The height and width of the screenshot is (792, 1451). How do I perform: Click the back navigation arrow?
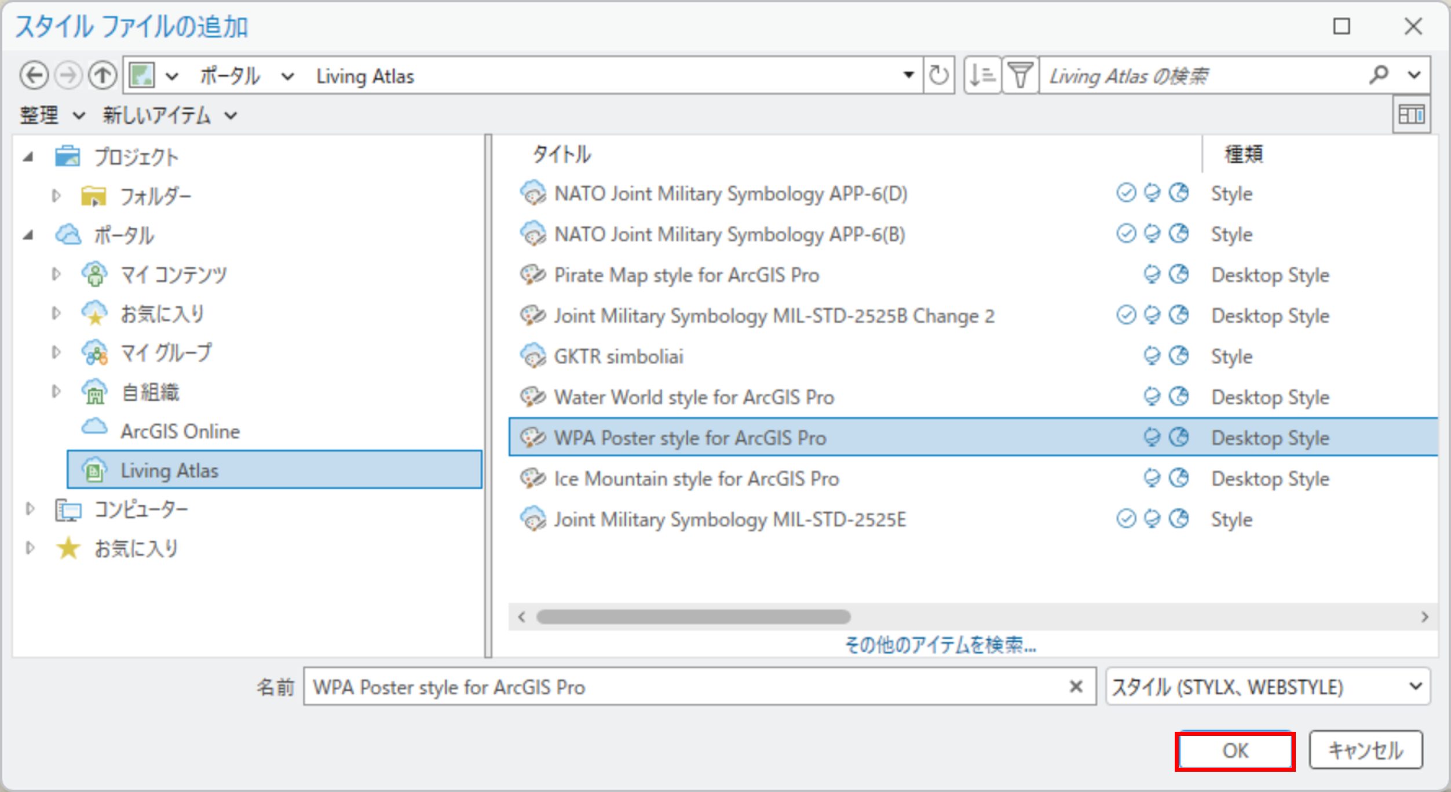[x=34, y=76]
